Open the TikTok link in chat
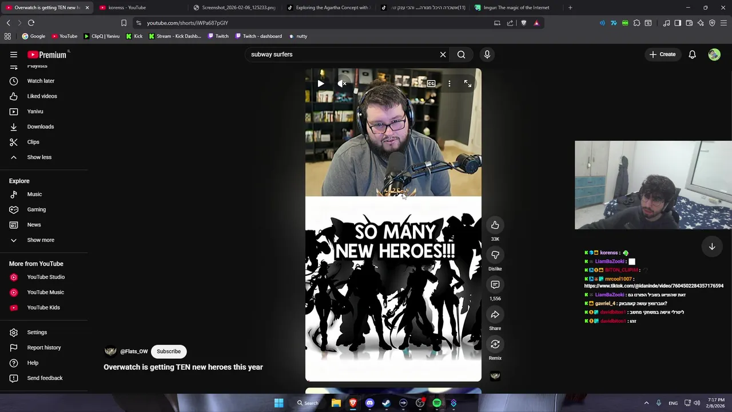The height and width of the screenshot is (412, 732). 654,286
